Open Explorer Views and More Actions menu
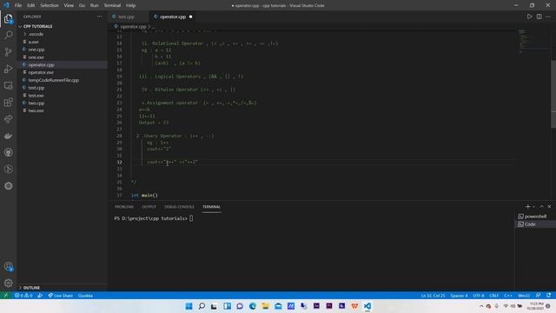 point(99,17)
